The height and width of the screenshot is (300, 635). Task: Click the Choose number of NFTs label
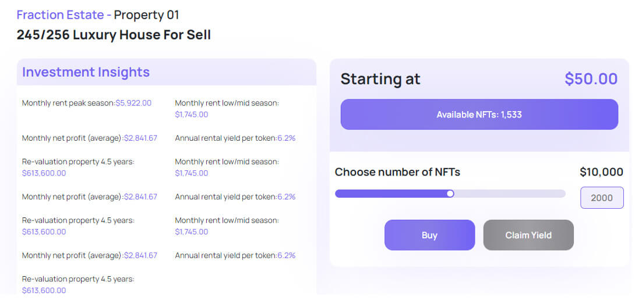(397, 172)
